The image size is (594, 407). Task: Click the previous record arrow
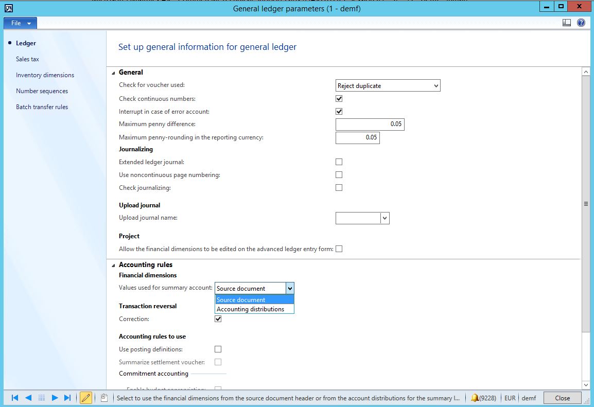click(28, 398)
